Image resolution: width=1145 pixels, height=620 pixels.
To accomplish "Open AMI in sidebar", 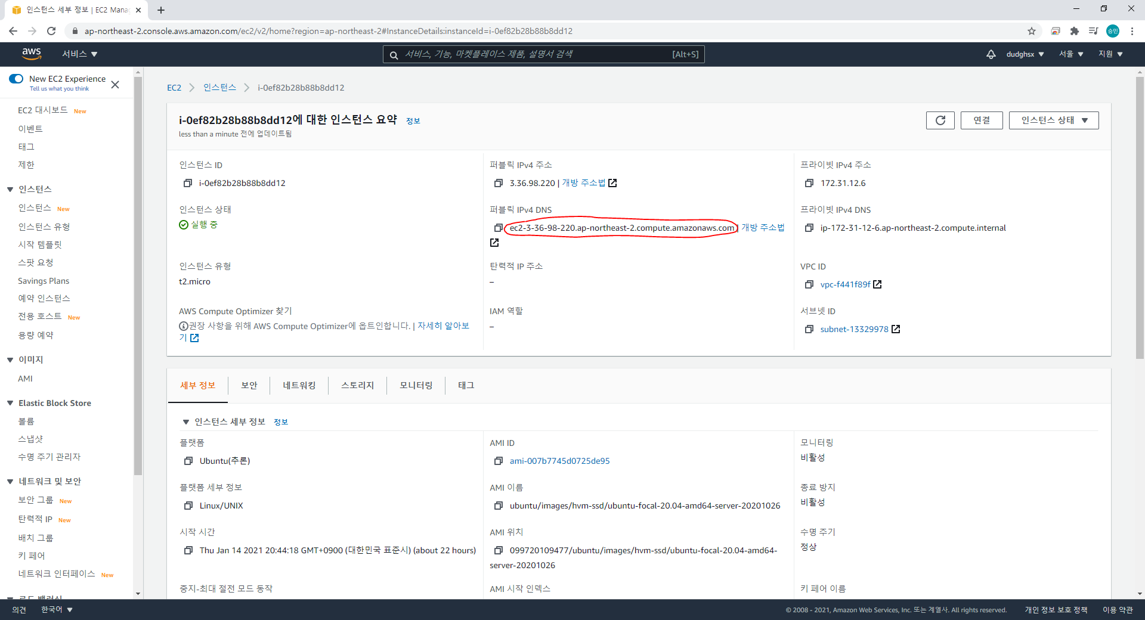I will tap(25, 379).
